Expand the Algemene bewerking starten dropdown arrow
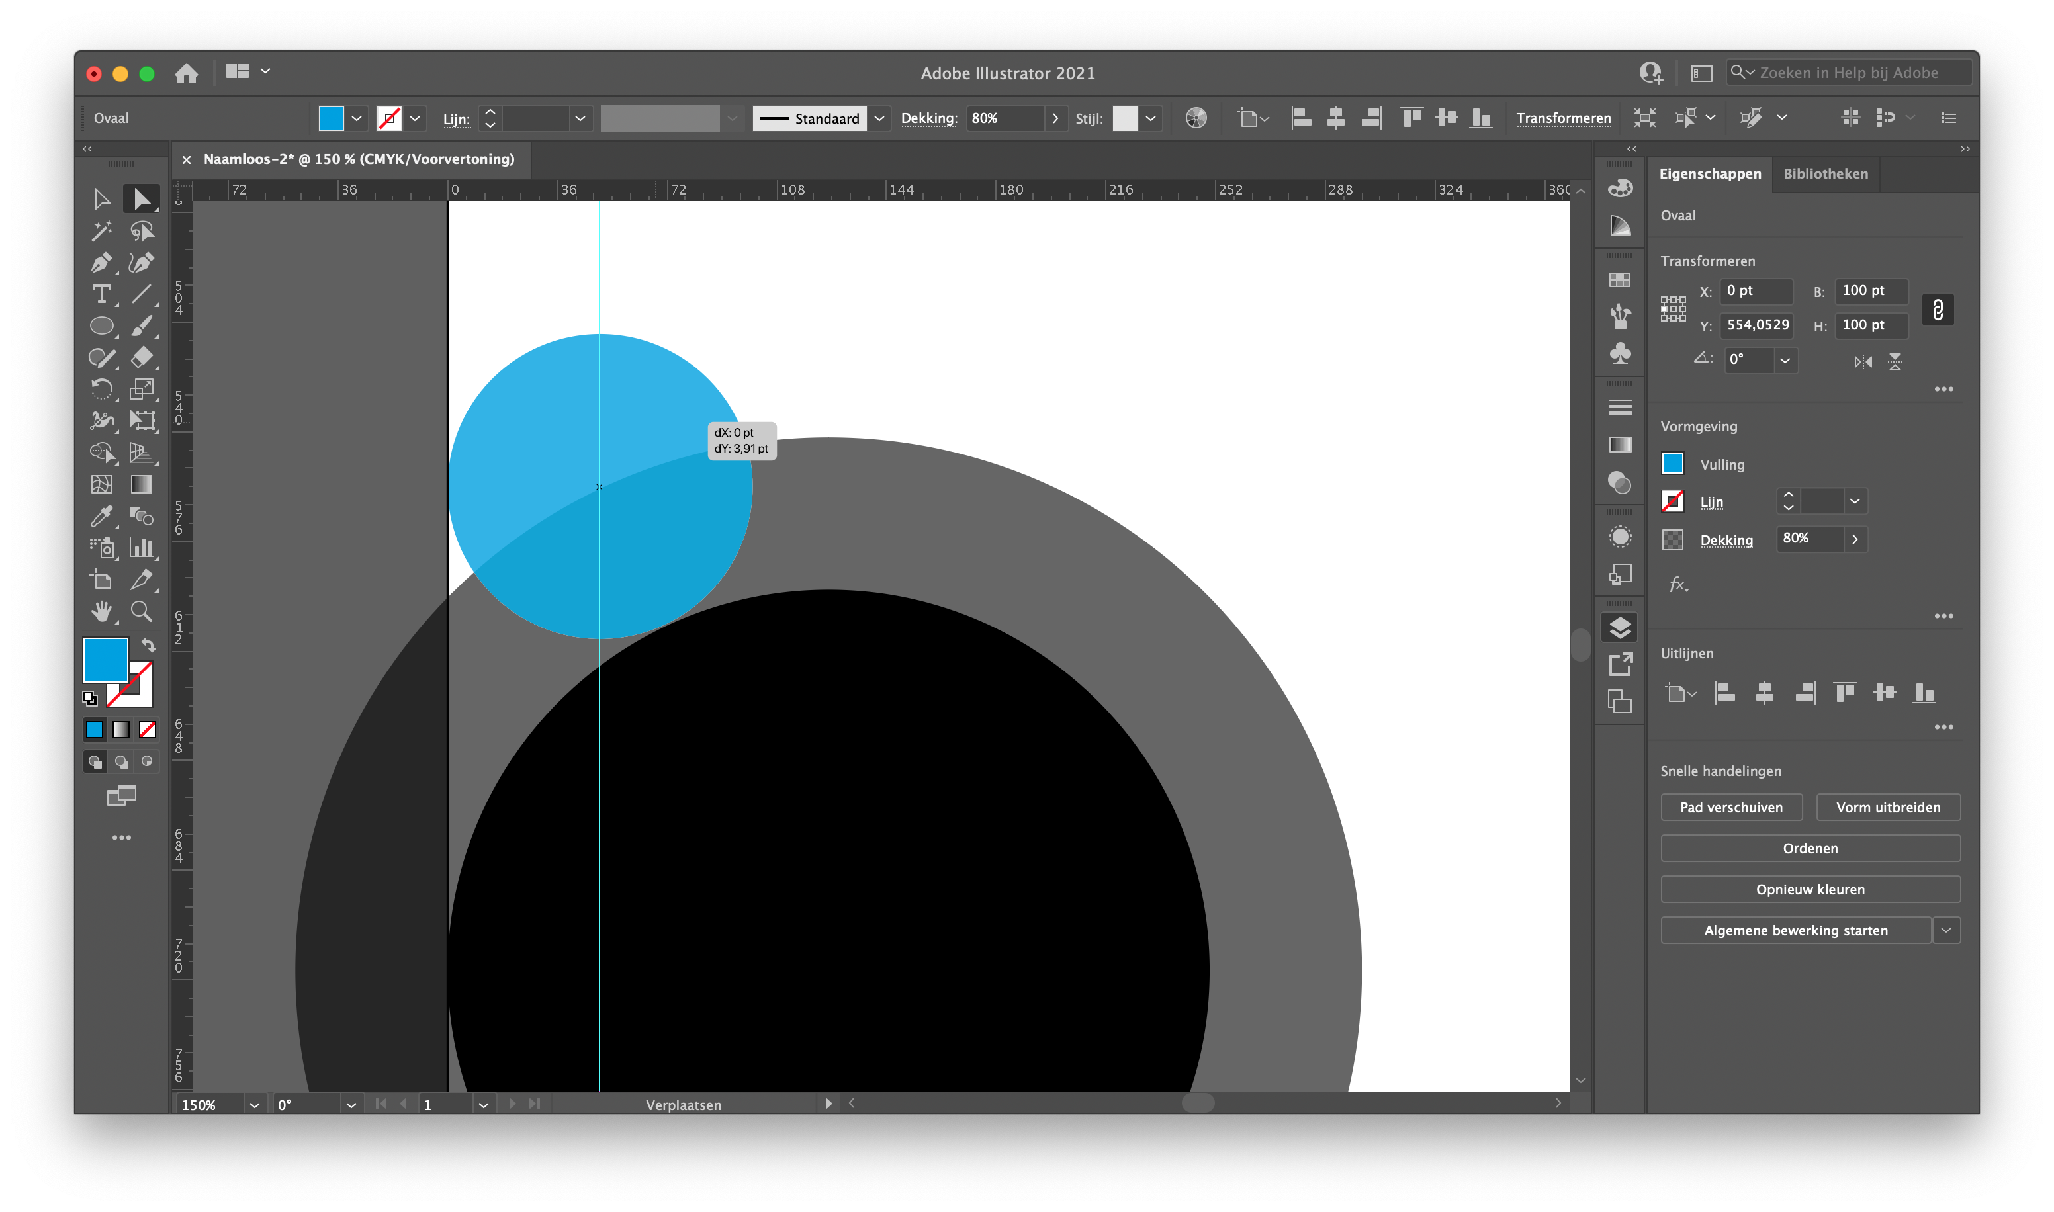This screenshot has height=1212, width=2054. click(x=1946, y=930)
